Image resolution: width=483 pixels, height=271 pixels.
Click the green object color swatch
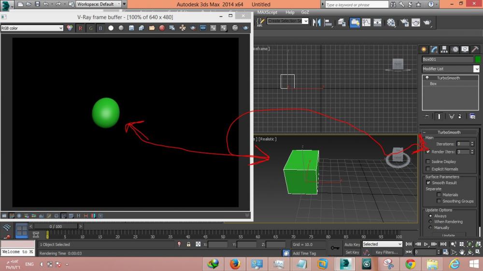[478, 59]
